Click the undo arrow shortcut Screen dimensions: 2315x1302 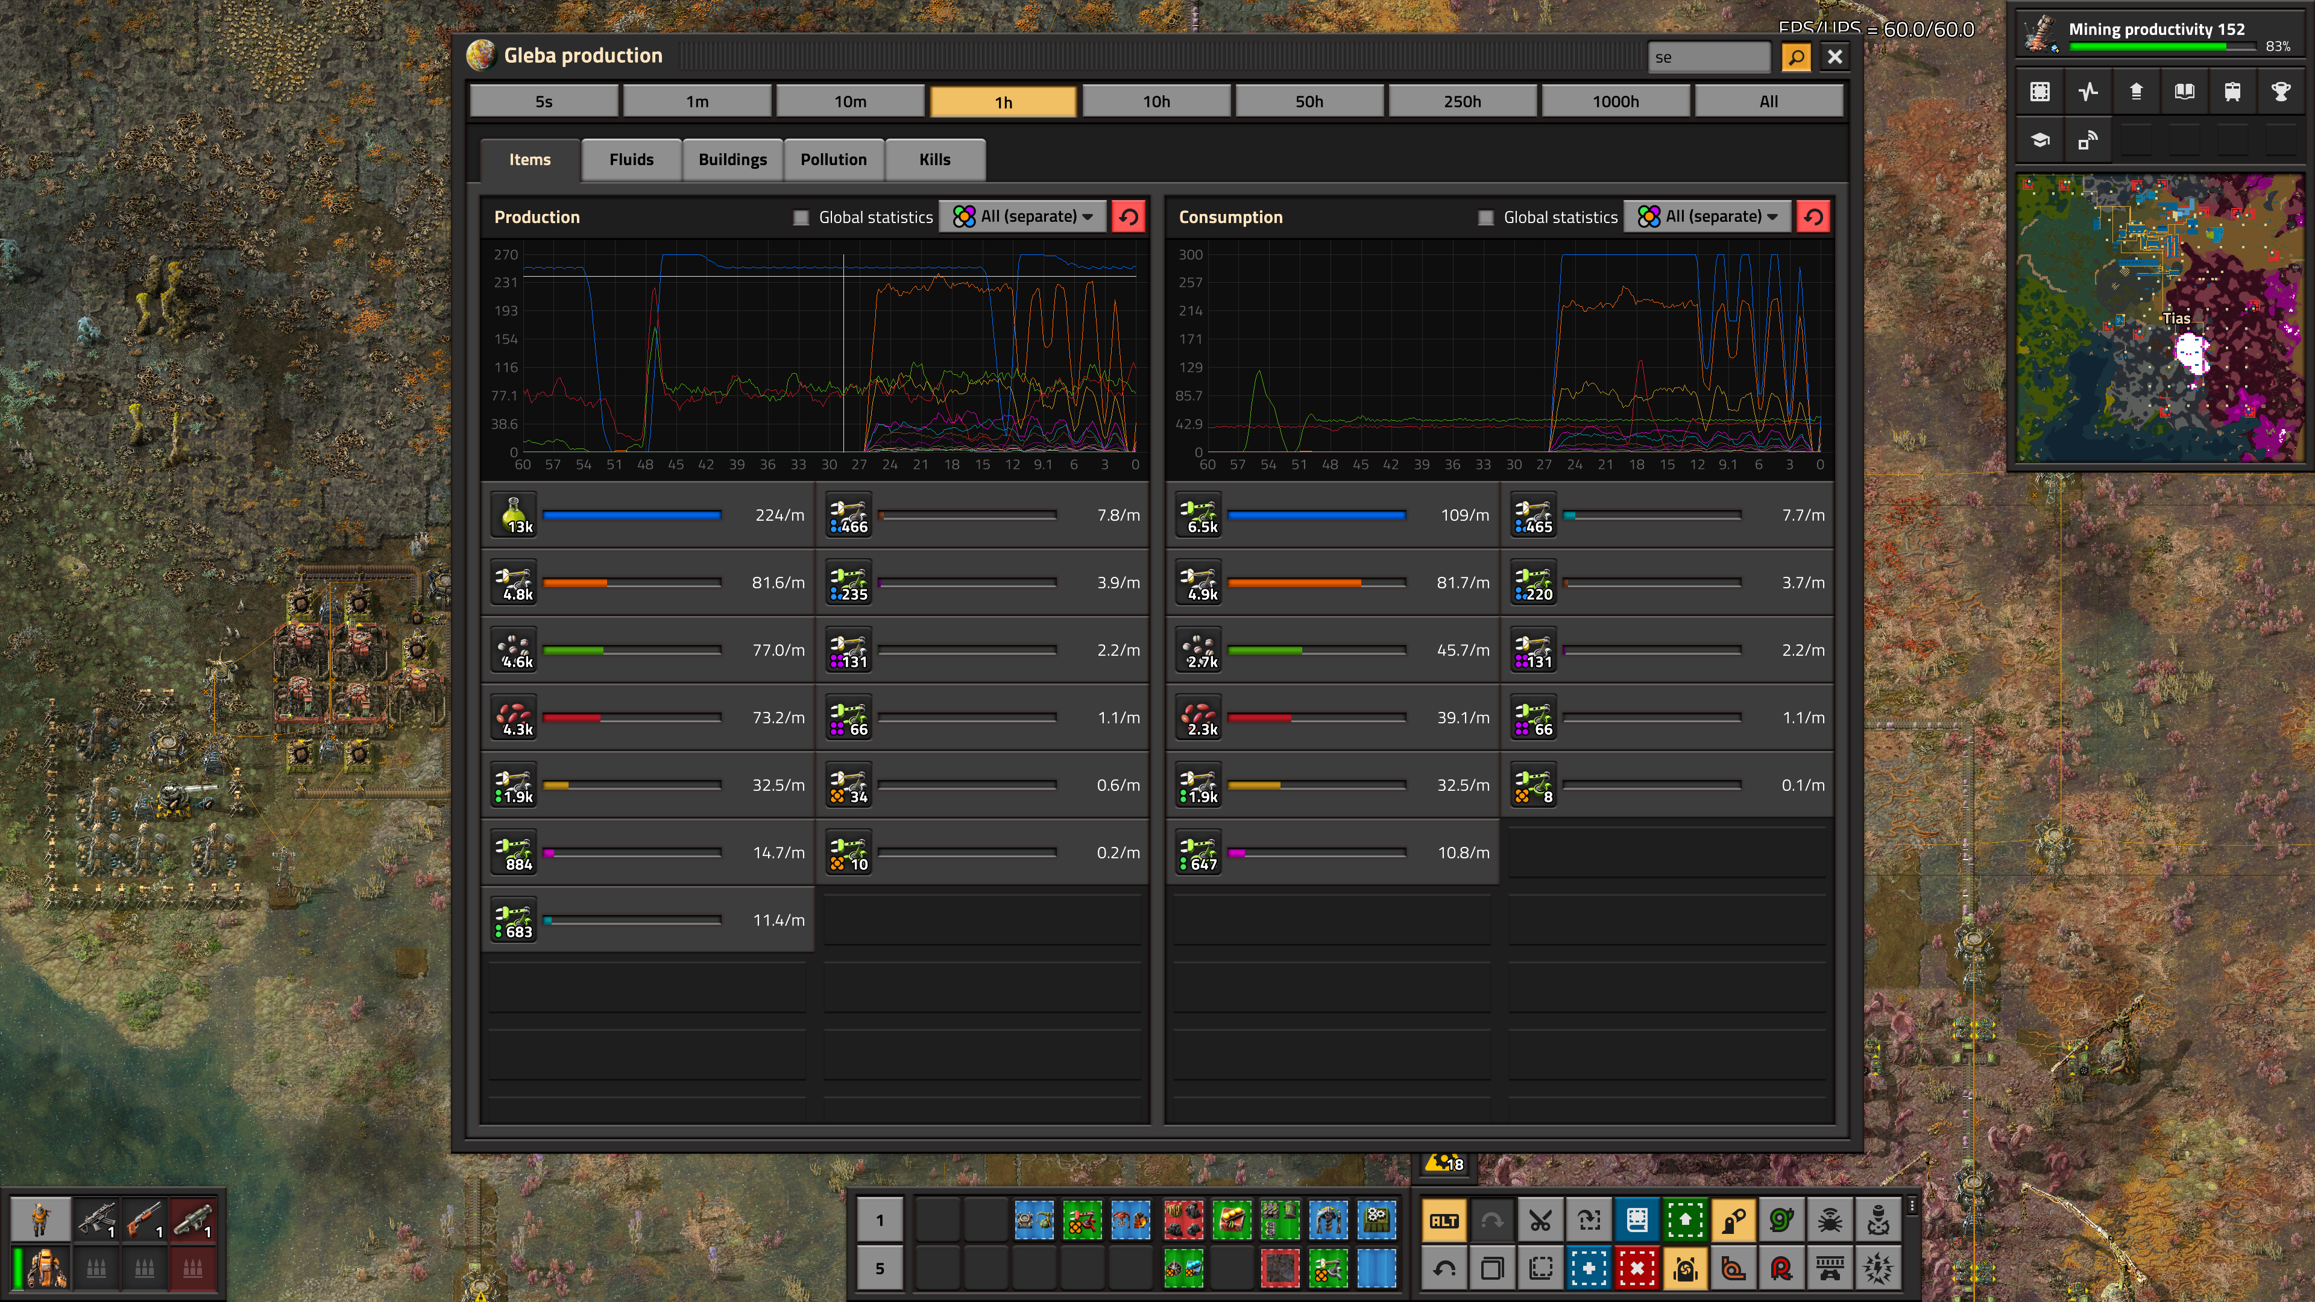tap(1444, 1269)
